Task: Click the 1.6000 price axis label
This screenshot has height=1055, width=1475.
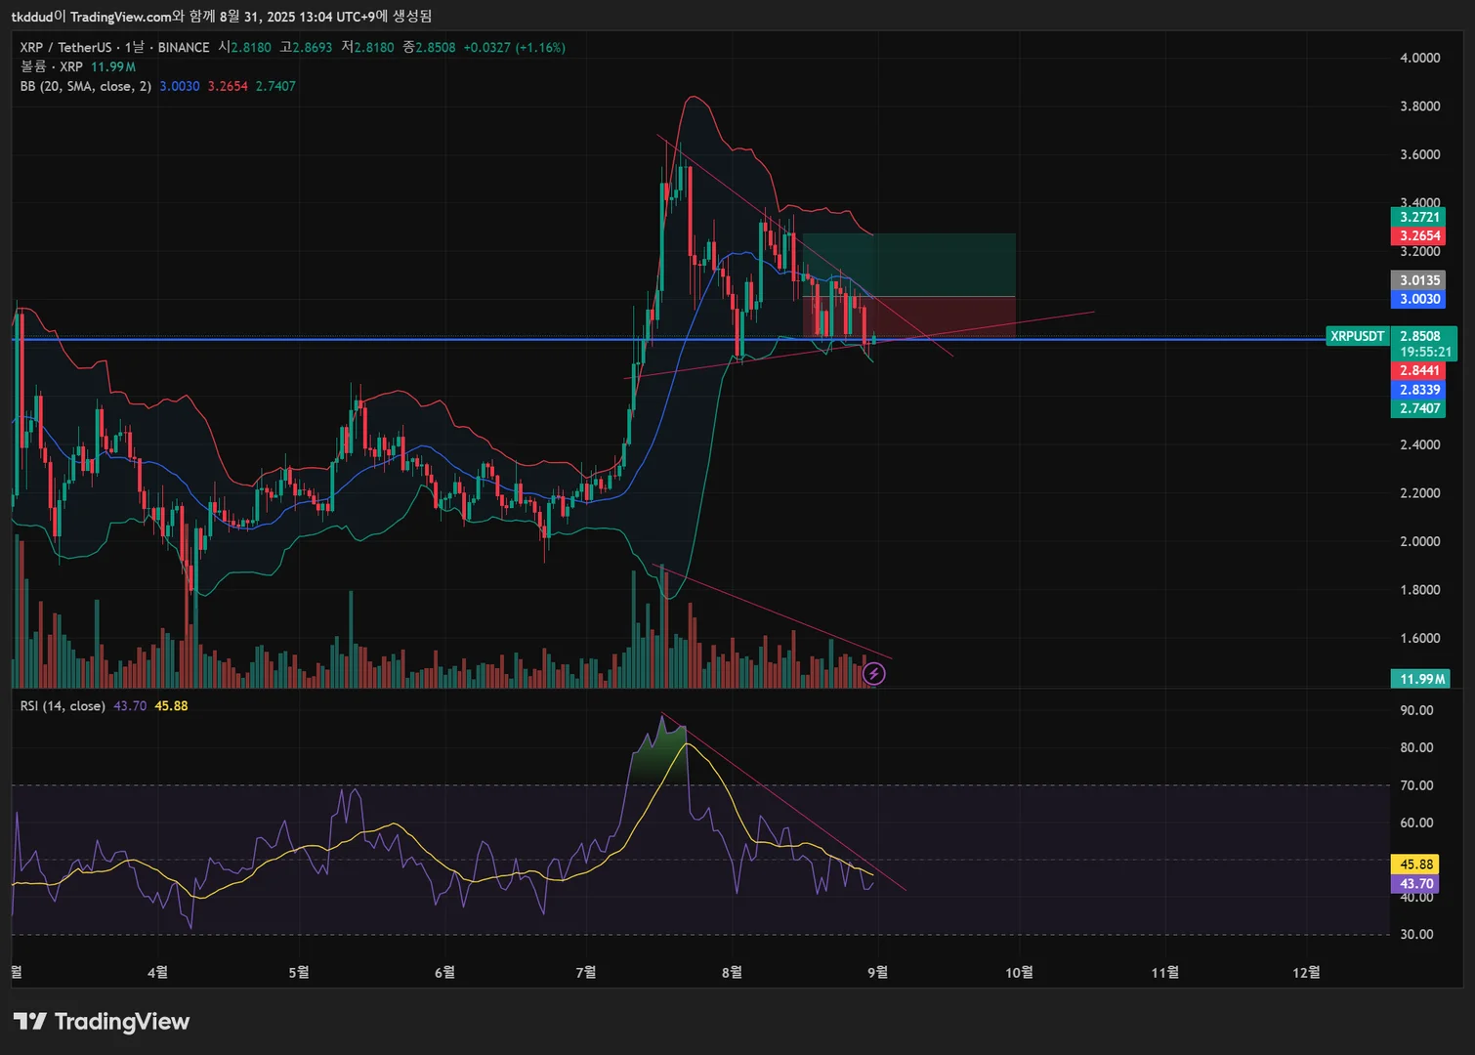Action: coord(1419,638)
